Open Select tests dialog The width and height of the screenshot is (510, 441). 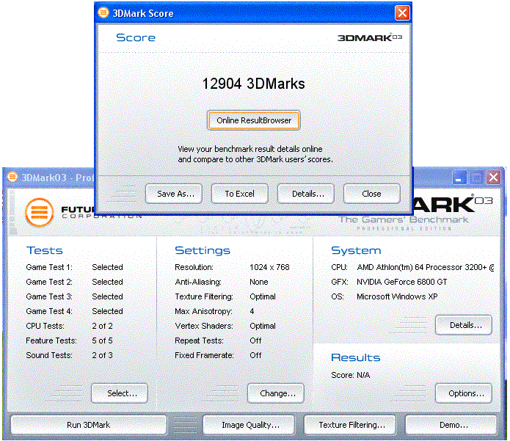point(120,393)
